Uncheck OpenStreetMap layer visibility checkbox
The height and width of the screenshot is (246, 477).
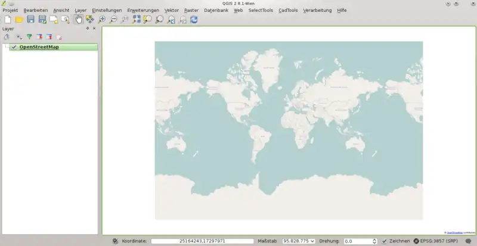[x=14, y=47]
